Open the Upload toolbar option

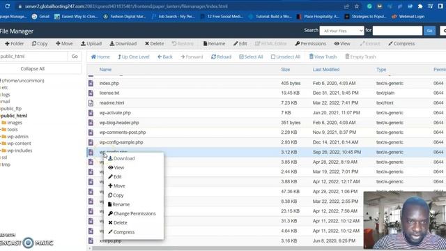coord(91,43)
